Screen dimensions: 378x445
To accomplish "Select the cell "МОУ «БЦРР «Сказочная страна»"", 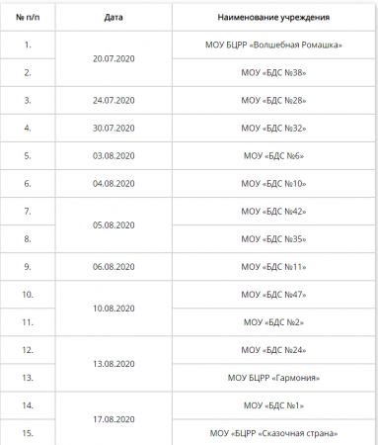I will pyautogui.click(x=273, y=433).
